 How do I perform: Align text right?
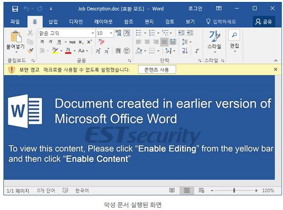tap(156, 42)
